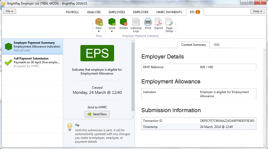Click the 'PAYE Reference' label
The image size is (268, 149).
coord(153,67)
